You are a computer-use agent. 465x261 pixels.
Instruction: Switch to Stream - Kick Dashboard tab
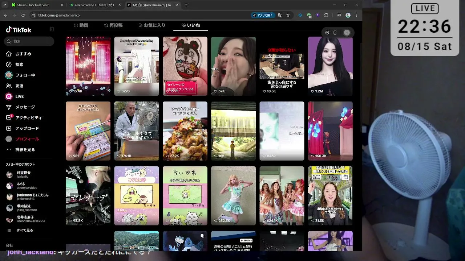[37, 5]
